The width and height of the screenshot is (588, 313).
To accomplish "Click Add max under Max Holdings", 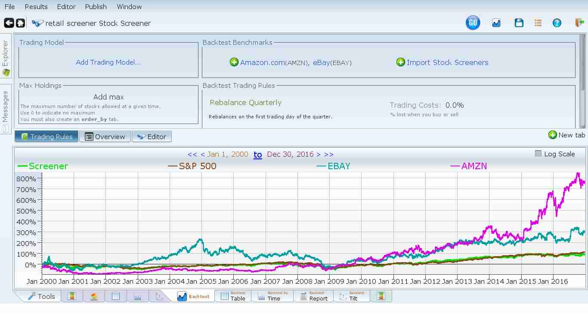I will 108,97.
